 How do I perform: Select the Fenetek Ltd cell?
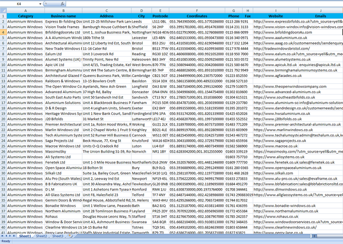point(64,163)
